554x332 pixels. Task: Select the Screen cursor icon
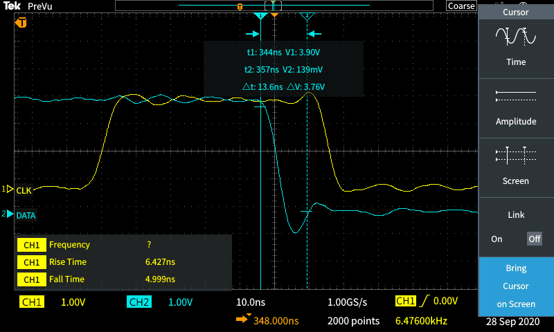pyautogui.click(x=516, y=155)
